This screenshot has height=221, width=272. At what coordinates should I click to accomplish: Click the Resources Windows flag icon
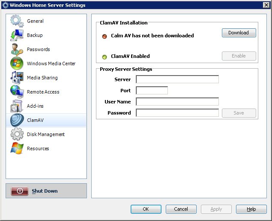[x=17, y=148]
